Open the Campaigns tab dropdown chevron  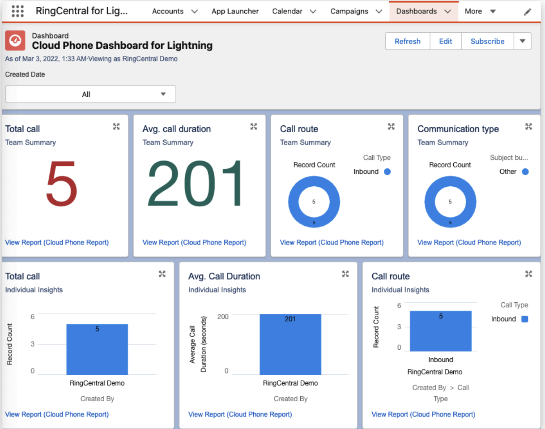pos(379,12)
